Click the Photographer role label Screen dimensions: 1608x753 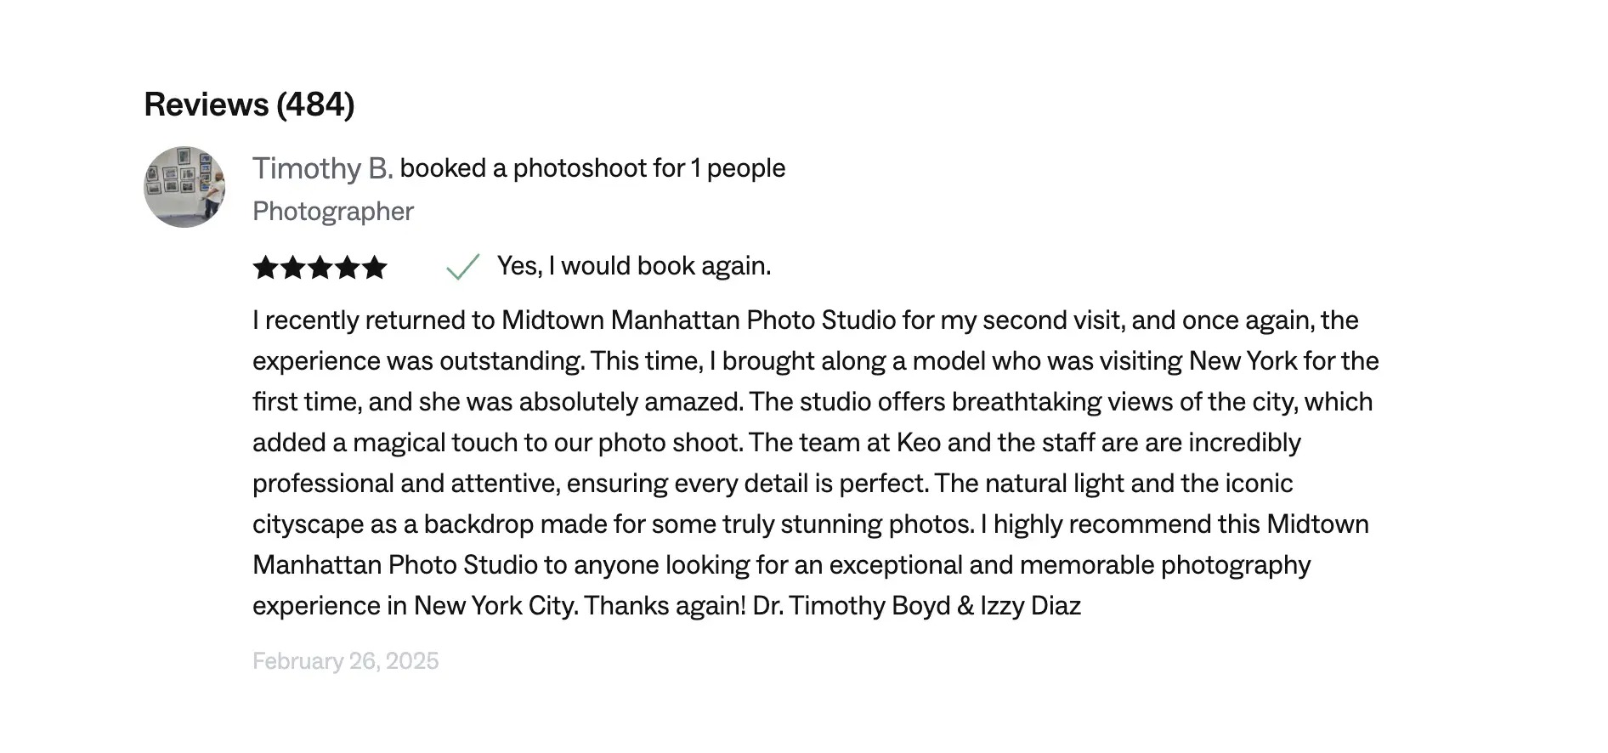point(333,212)
